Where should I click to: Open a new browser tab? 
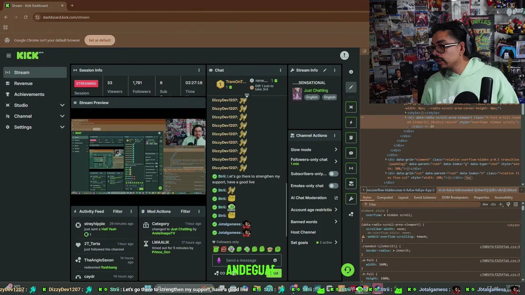click(72, 5)
